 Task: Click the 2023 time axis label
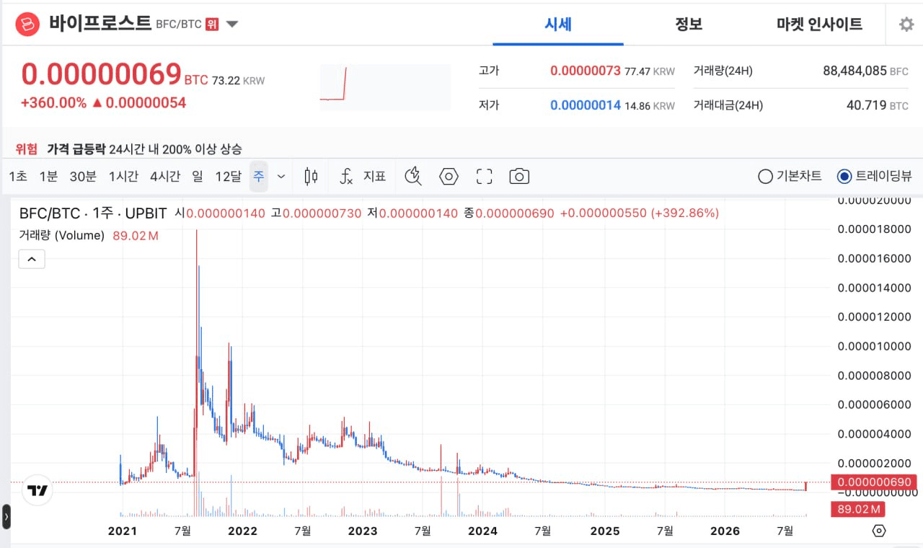pos(363,531)
